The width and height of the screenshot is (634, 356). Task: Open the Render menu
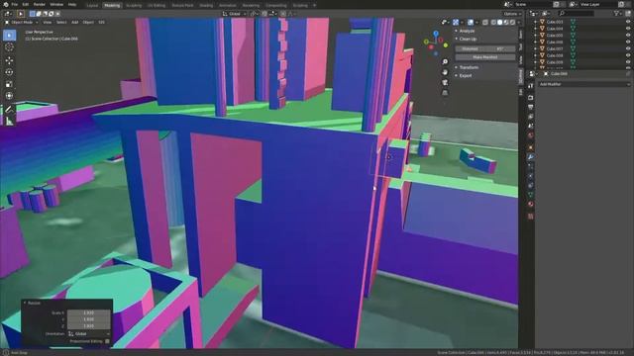[40, 4]
